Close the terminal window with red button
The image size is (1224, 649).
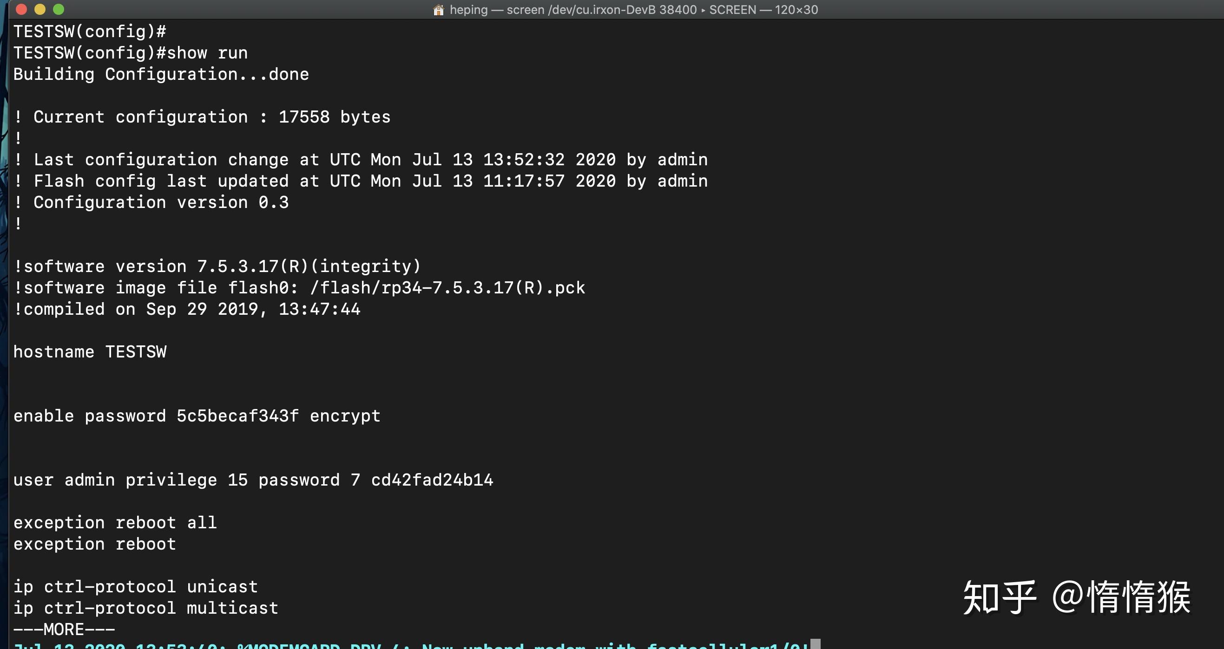[21, 9]
